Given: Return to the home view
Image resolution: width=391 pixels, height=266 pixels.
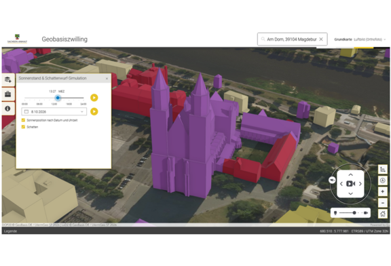Looking at the screenshot, I should point(383,214).
